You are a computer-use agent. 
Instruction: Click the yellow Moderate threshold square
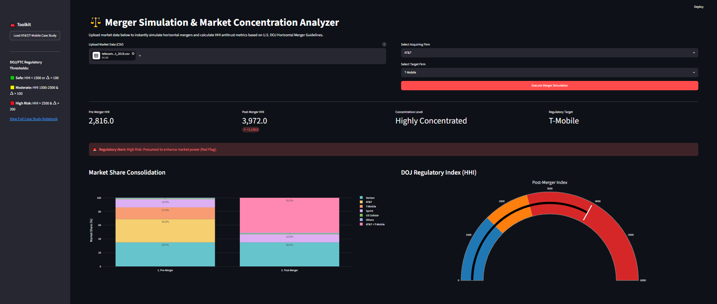[12, 88]
